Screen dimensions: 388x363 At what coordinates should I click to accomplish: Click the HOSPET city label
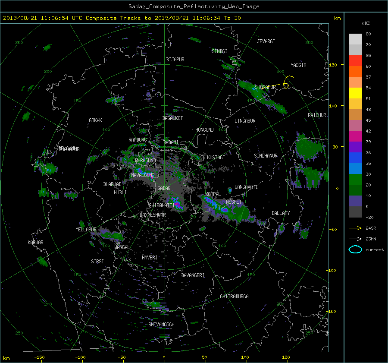point(234,202)
